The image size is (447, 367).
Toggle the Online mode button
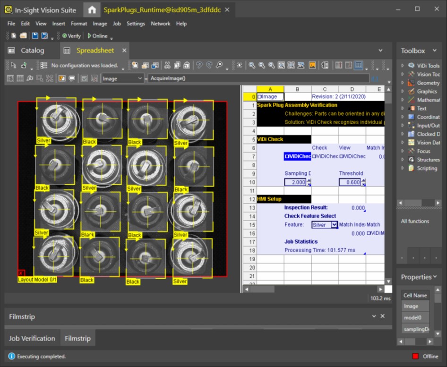coord(97,35)
